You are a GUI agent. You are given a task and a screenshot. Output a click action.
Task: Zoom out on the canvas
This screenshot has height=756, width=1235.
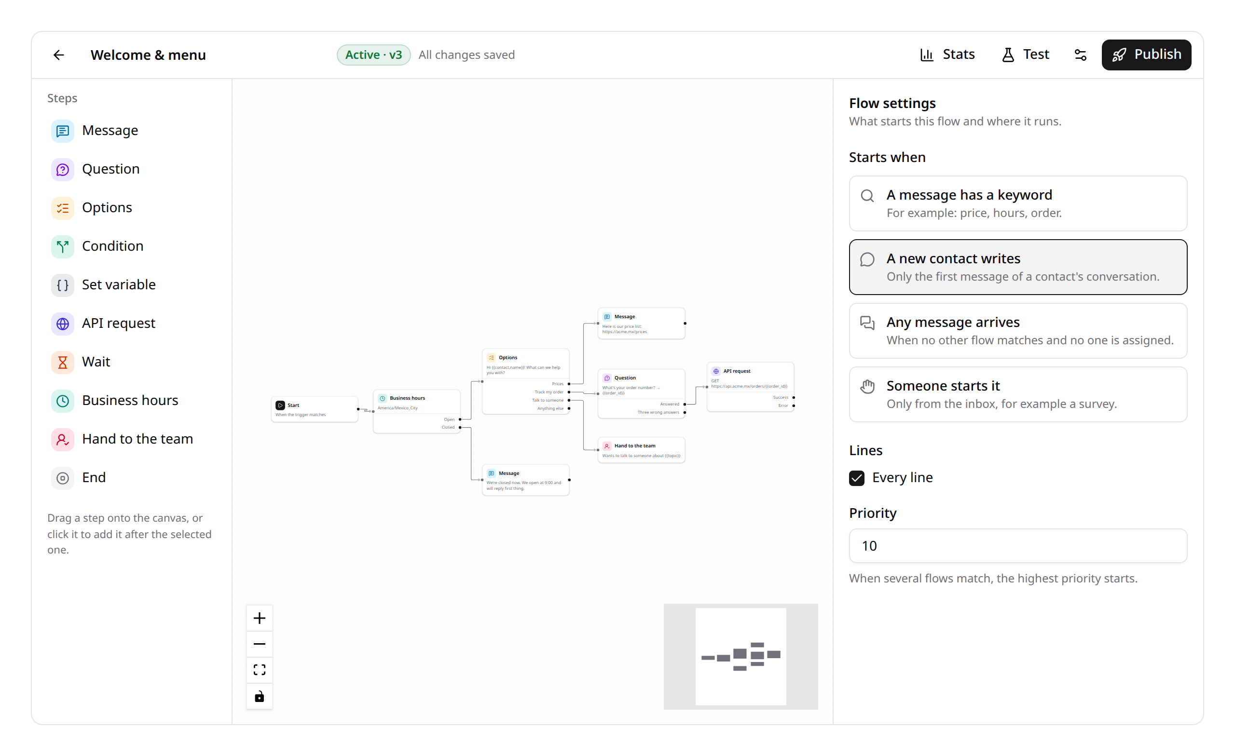259,644
